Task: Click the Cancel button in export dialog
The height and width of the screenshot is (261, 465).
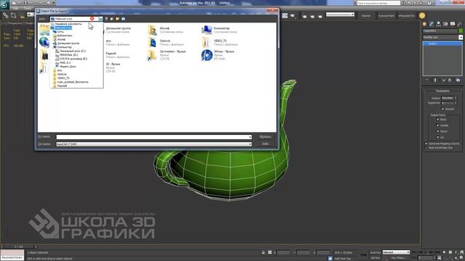Action: pos(265,144)
